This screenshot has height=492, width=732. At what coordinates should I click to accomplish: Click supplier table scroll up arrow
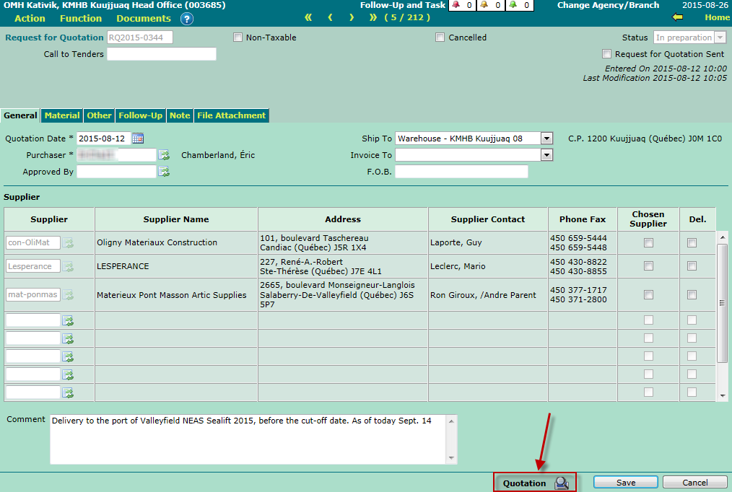coord(722,237)
